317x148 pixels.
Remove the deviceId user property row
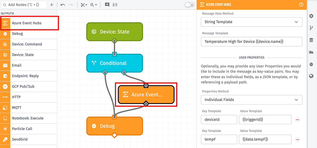point(297,120)
